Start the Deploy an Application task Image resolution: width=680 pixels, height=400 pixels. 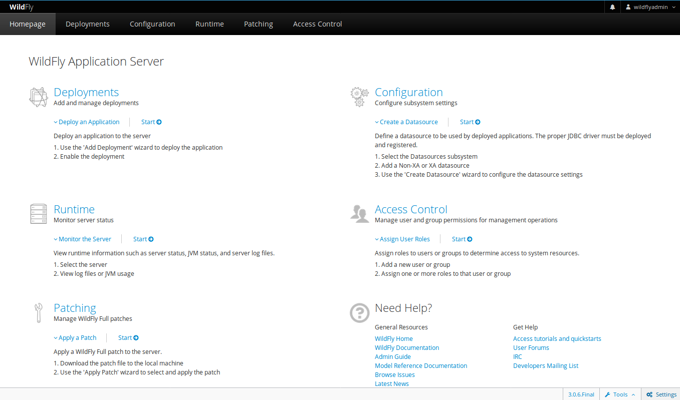pos(151,122)
